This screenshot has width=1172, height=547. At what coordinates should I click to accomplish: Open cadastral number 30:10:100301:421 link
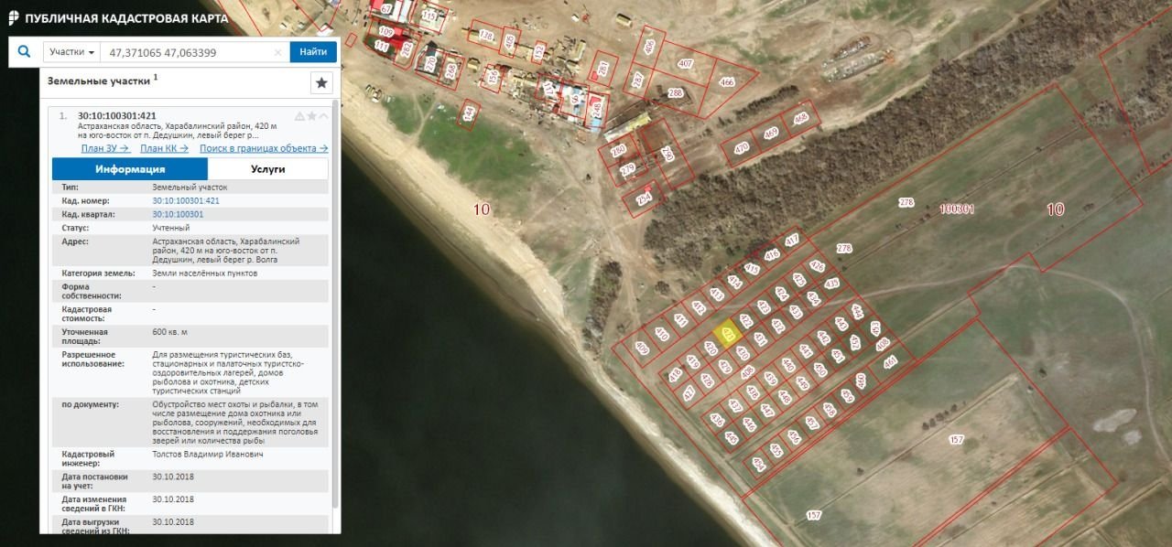pyautogui.click(x=186, y=200)
